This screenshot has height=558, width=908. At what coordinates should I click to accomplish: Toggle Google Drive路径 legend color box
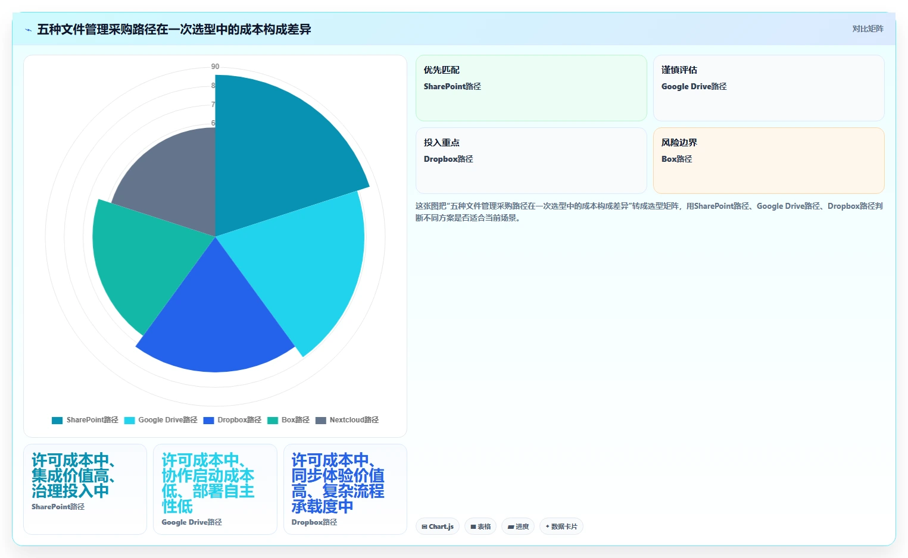pos(129,420)
